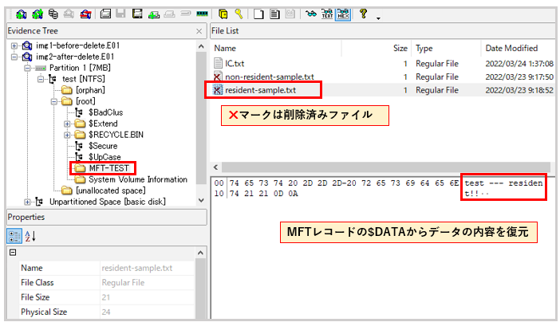This screenshot has height=326, width=560.
Task: Click the Physical Size value 24
Action: (x=106, y=312)
